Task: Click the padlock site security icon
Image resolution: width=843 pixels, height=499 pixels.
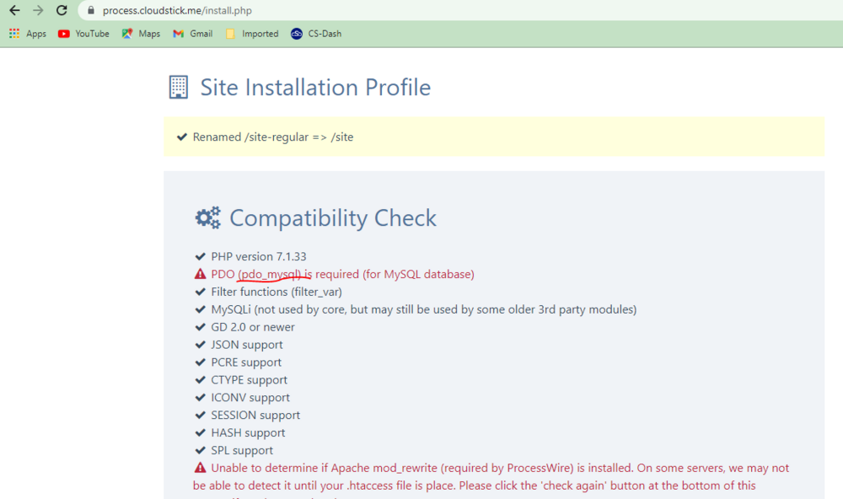Action: pos(91,11)
